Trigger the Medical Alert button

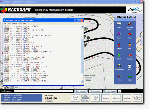click(x=95, y=98)
